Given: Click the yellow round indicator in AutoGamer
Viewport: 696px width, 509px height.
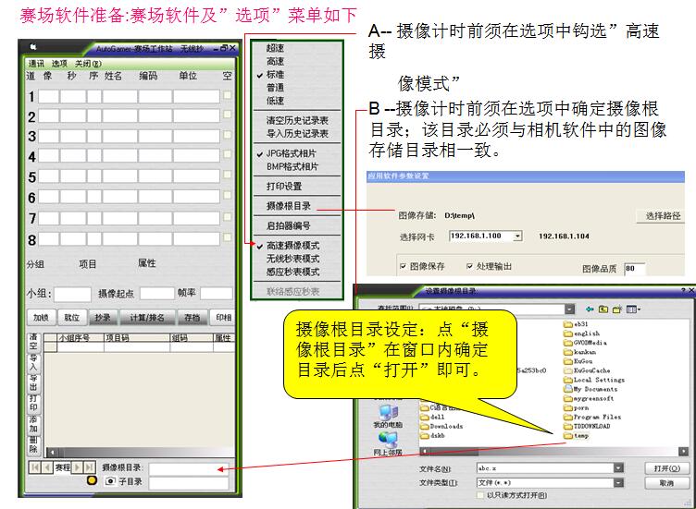Looking at the screenshot, I should click(92, 480).
